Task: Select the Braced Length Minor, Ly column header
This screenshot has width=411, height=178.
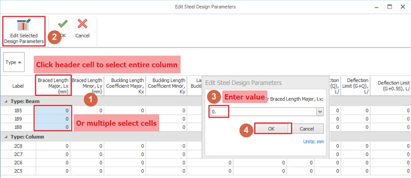Action: (87, 86)
